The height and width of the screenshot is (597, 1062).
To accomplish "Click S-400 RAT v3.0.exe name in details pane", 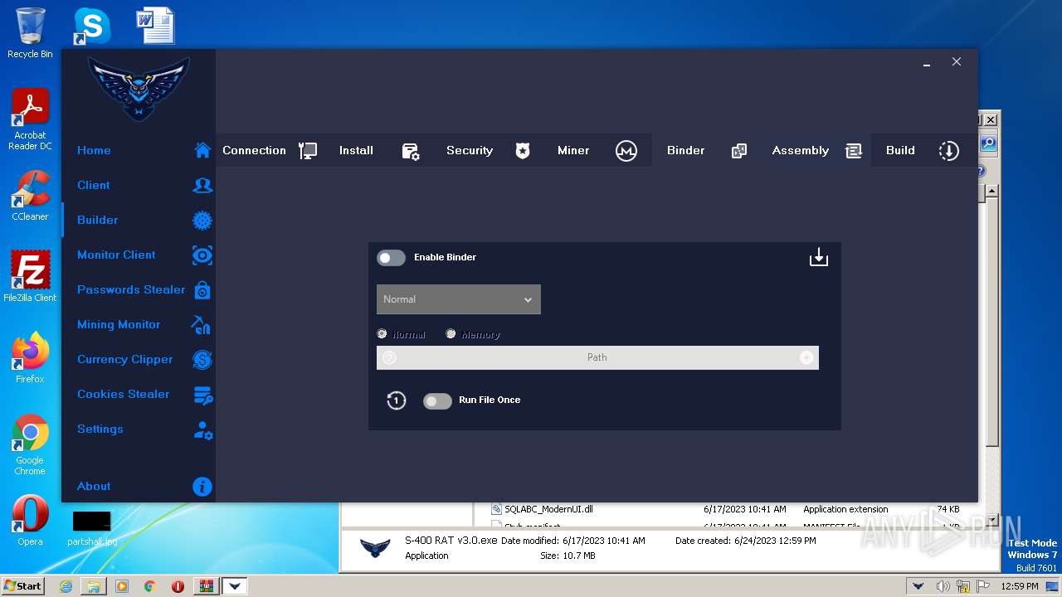I will click(x=451, y=541).
